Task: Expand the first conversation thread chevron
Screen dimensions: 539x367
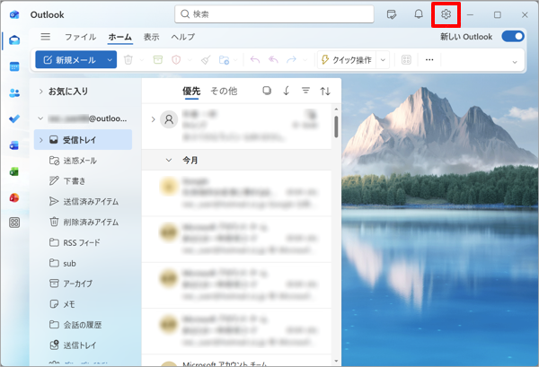Action: point(153,119)
